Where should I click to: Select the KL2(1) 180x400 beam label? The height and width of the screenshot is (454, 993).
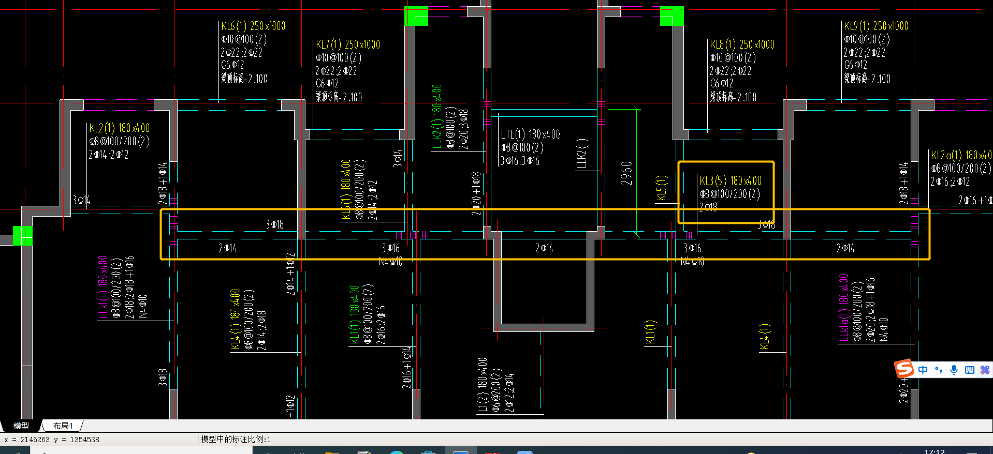(119, 128)
